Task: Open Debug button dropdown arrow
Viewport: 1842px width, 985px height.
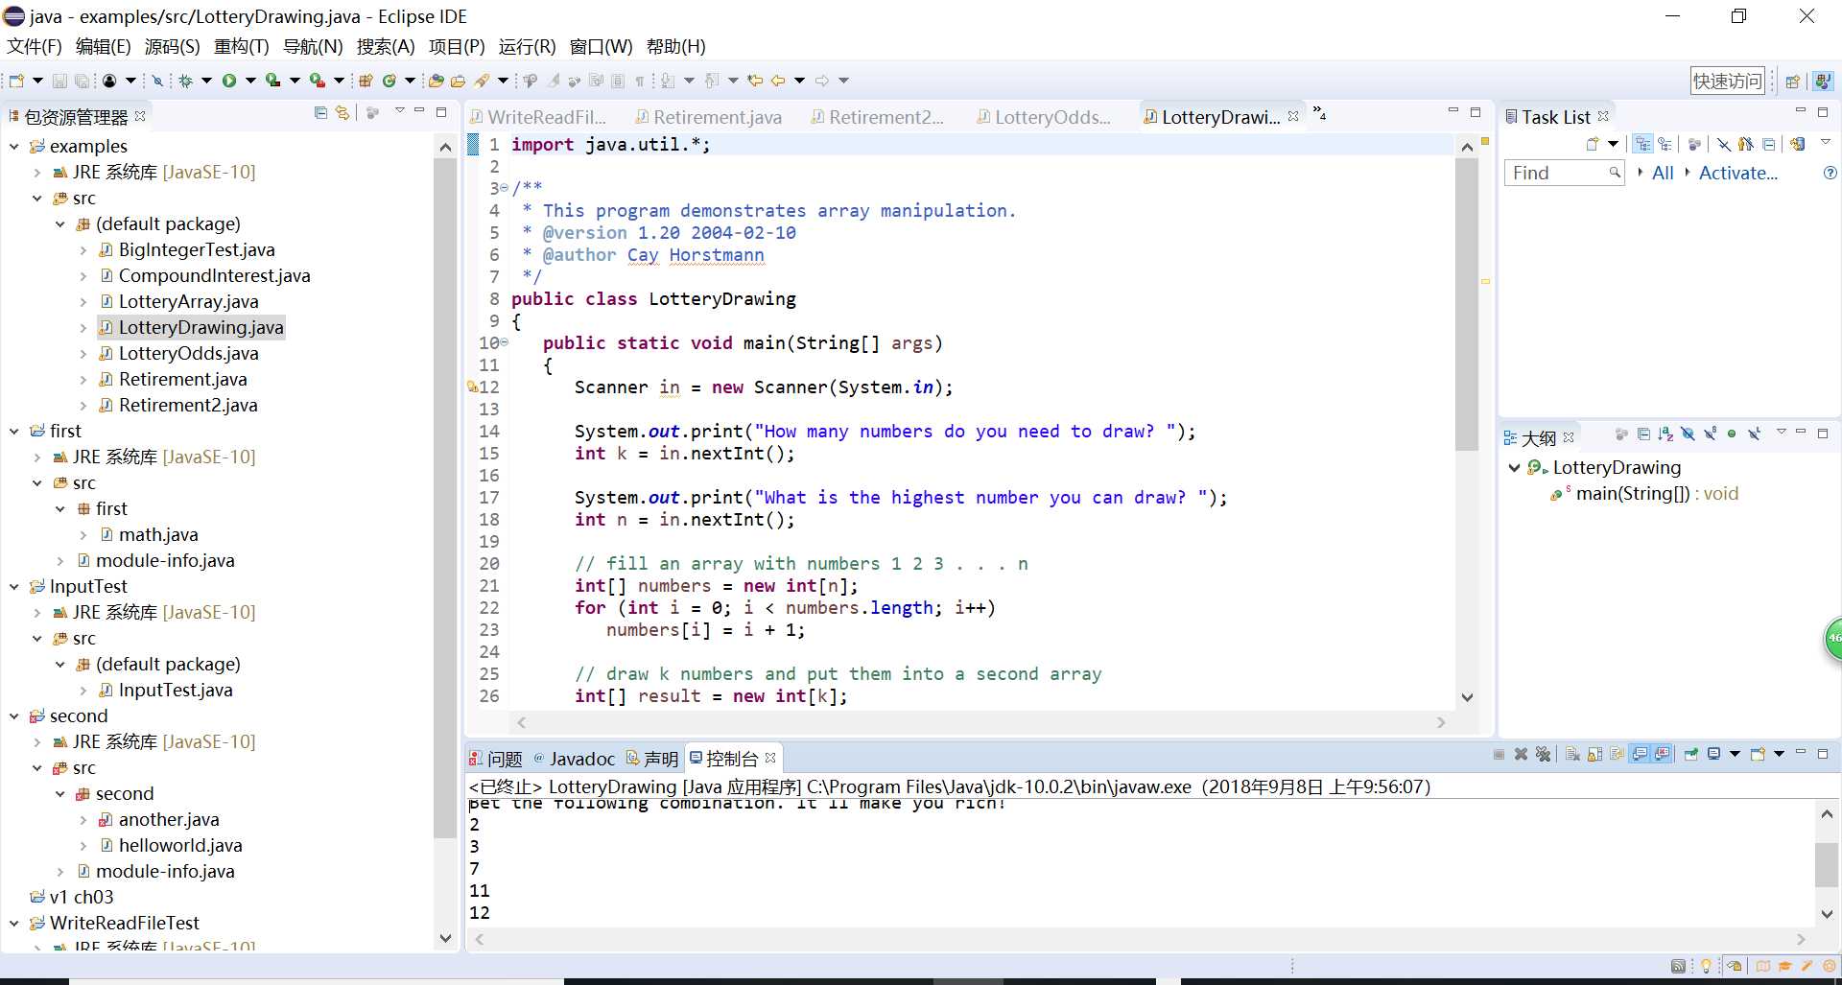Action: point(206,81)
